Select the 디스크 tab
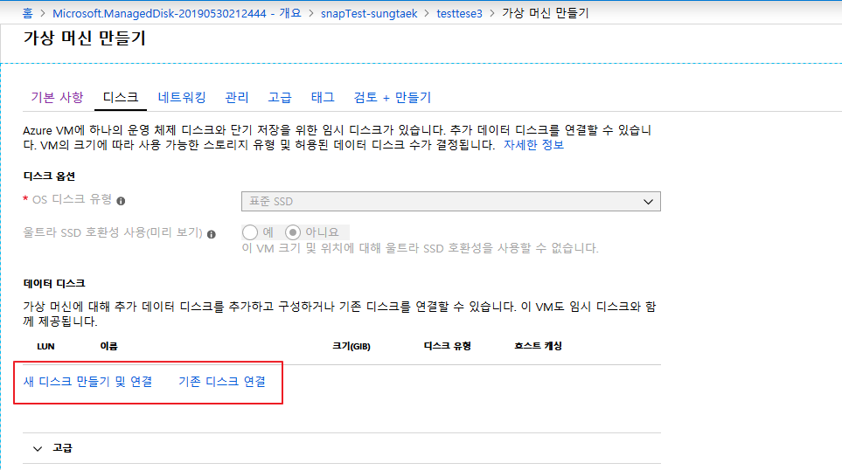 (121, 97)
